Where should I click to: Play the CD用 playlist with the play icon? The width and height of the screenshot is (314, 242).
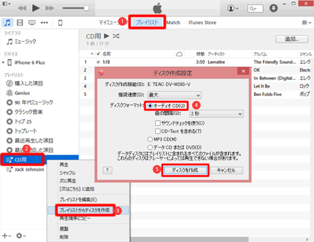tap(107, 36)
